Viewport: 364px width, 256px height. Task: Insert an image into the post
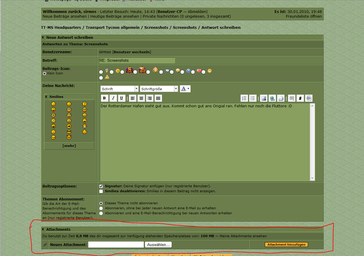point(264,98)
